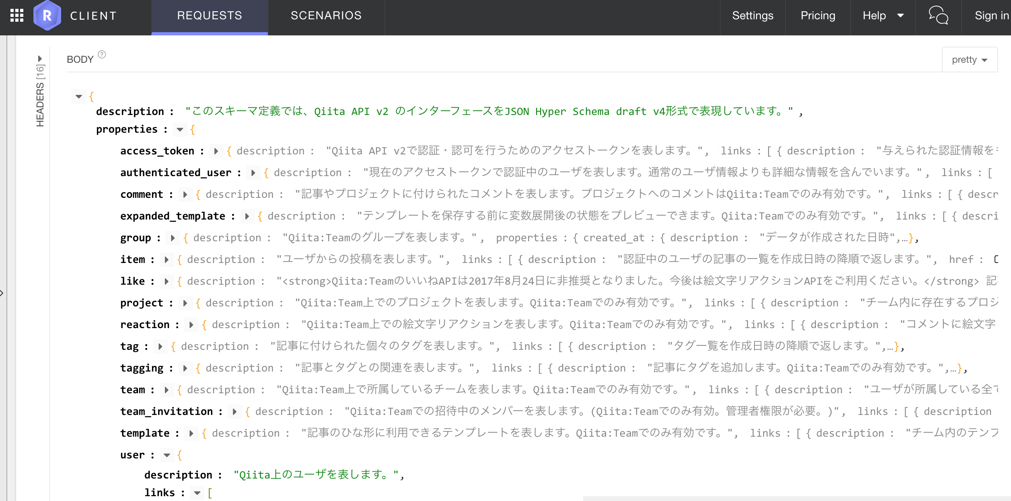1011x501 pixels.
Task: Collapse the links array under user
Action: 197,493
